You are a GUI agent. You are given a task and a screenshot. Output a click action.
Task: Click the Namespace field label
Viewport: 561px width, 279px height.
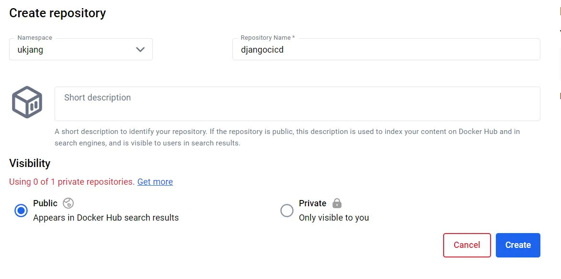pyautogui.click(x=34, y=37)
